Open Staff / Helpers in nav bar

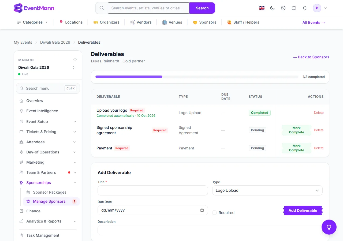[243, 22]
